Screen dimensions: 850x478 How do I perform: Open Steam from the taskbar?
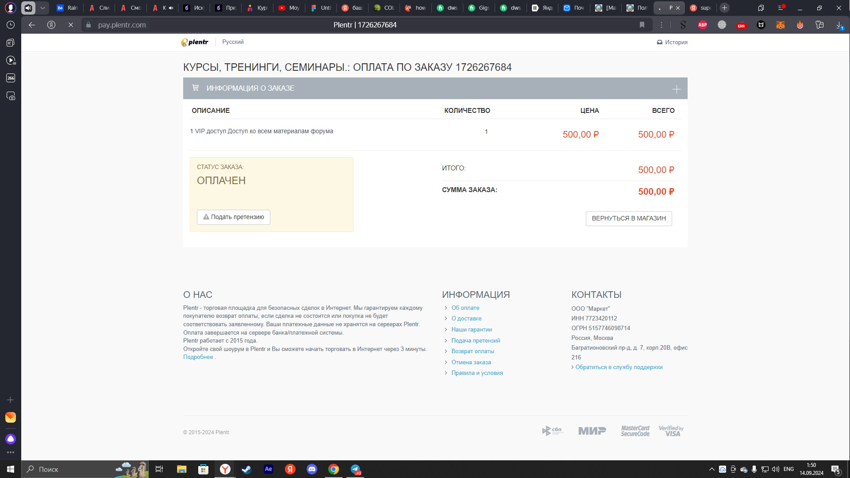coord(246,469)
